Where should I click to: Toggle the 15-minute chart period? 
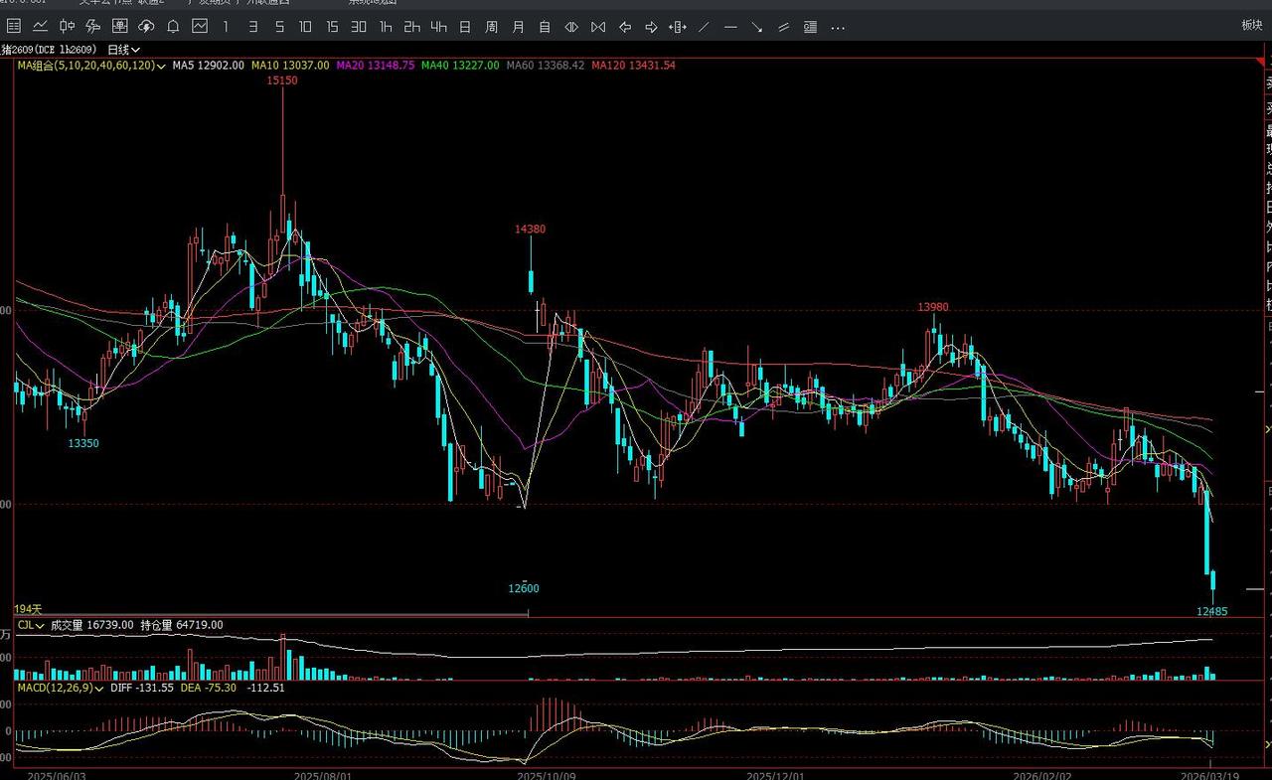(x=332, y=27)
